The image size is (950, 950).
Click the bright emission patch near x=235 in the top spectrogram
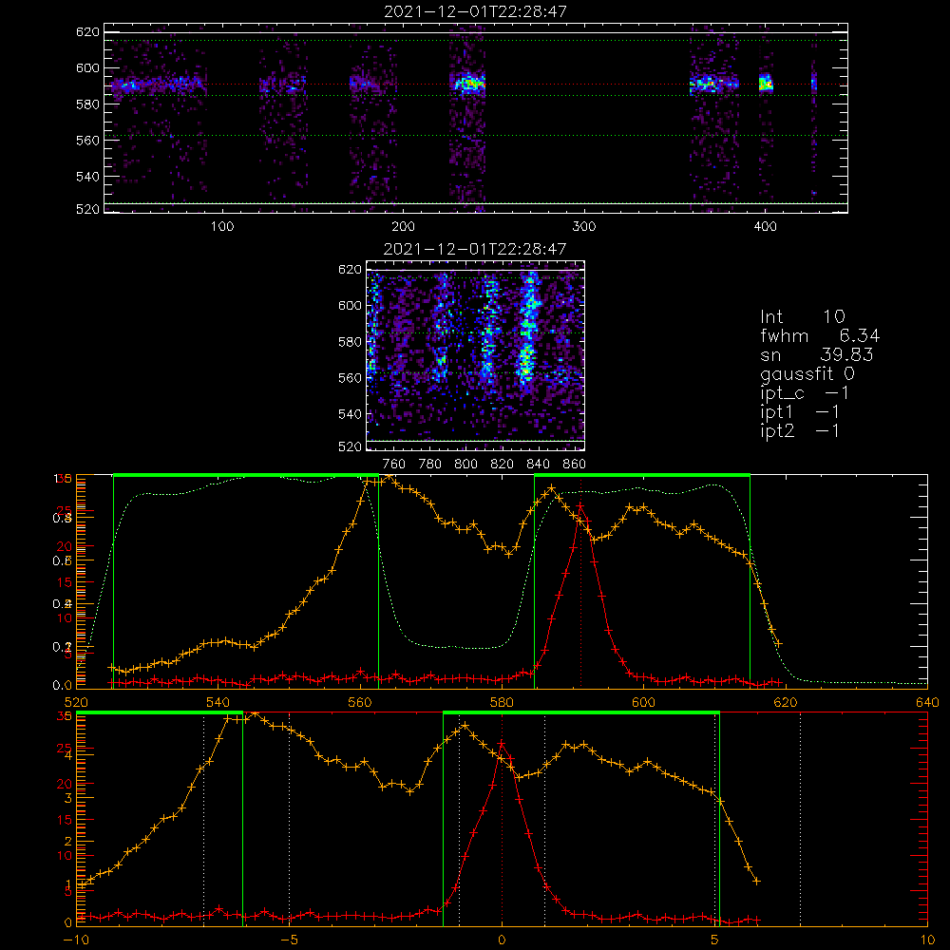[x=469, y=83]
